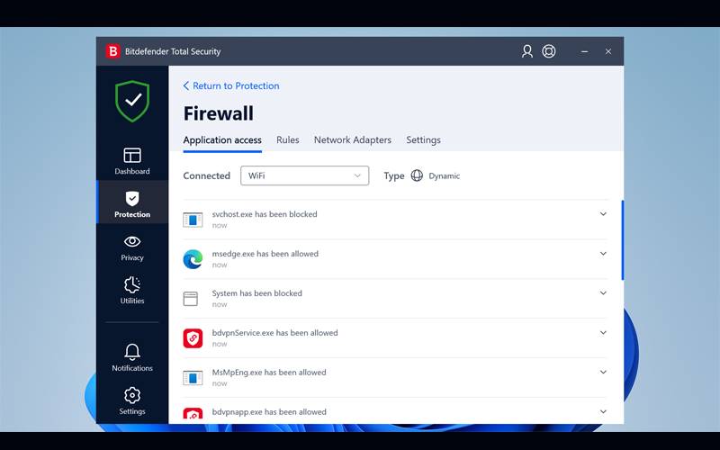Open the WiFi connected network dropdown
The height and width of the screenshot is (450, 720).
pyautogui.click(x=304, y=175)
